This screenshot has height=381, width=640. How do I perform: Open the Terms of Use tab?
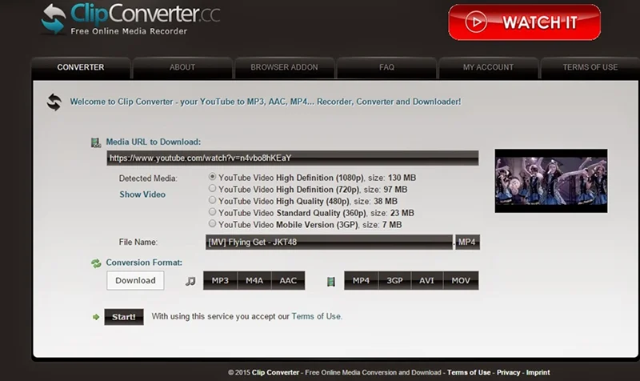[x=590, y=67]
